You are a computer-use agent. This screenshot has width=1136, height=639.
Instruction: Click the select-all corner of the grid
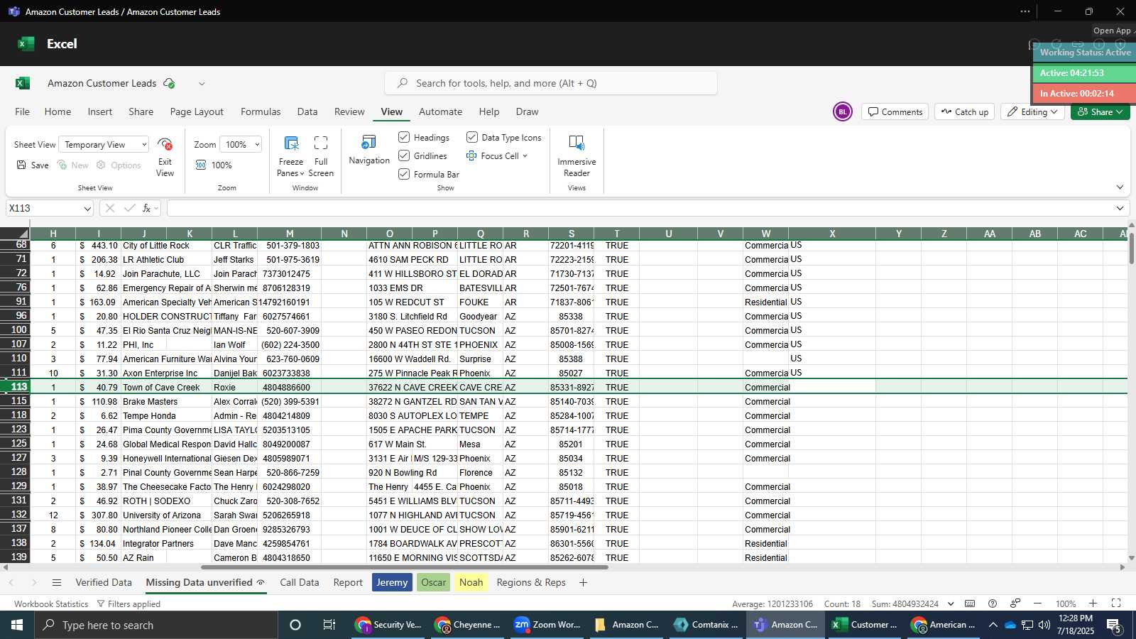15,233
